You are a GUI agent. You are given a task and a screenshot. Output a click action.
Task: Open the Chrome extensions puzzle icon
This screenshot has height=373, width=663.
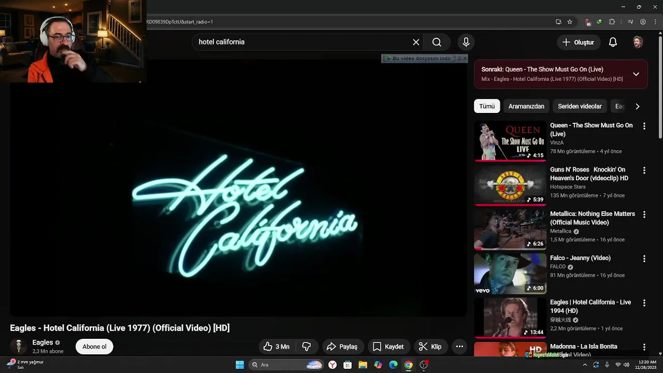click(612, 22)
